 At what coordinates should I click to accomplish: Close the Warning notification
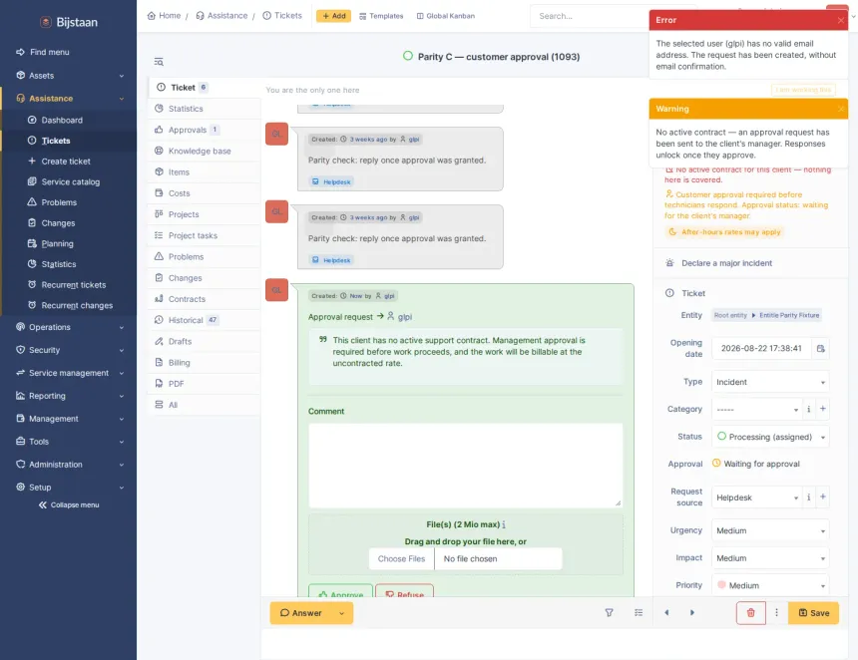click(840, 109)
